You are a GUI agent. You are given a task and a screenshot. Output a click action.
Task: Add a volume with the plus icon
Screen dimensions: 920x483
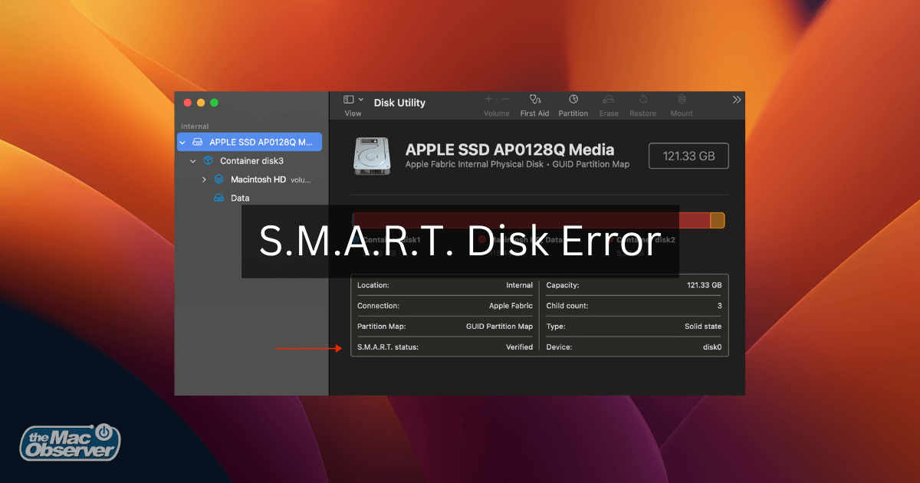click(488, 100)
